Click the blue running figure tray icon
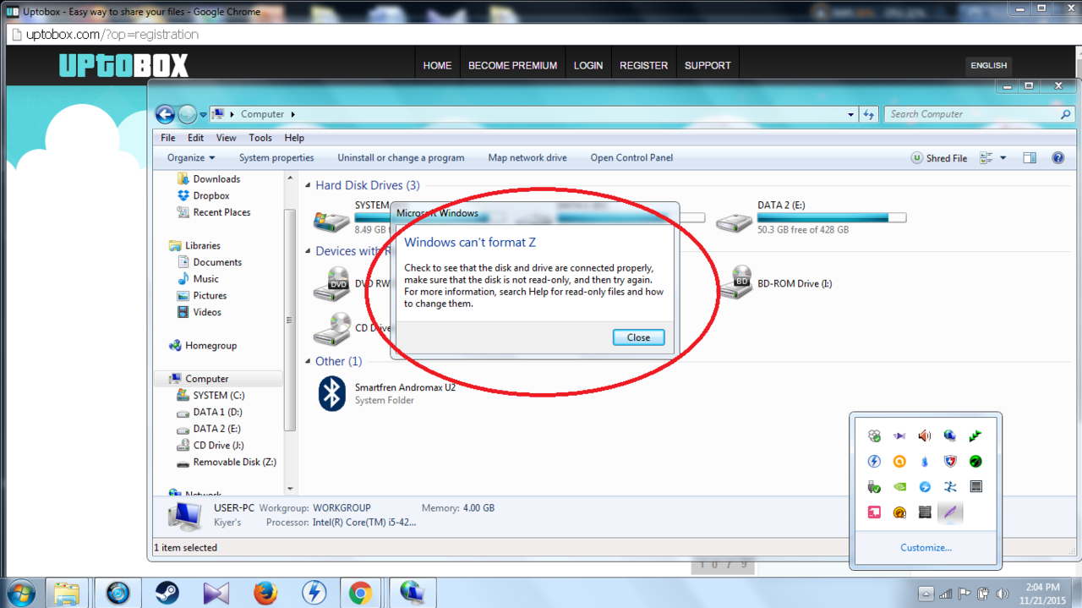The image size is (1082, 608). pyautogui.click(x=950, y=487)
